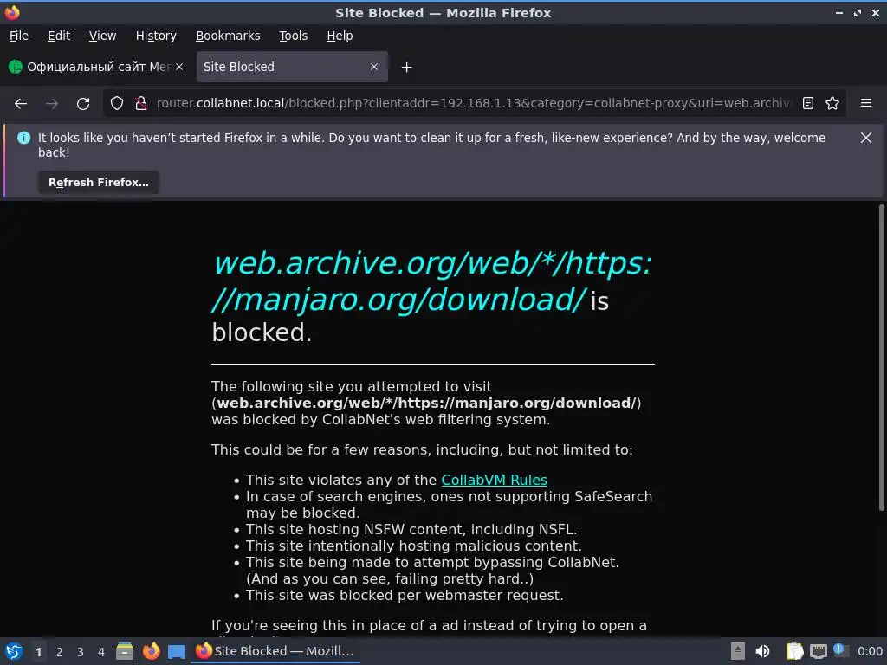The height and width of the screenshot is (665, 887).
Task: Switch to workspace 4
Action: click(101, 652)
